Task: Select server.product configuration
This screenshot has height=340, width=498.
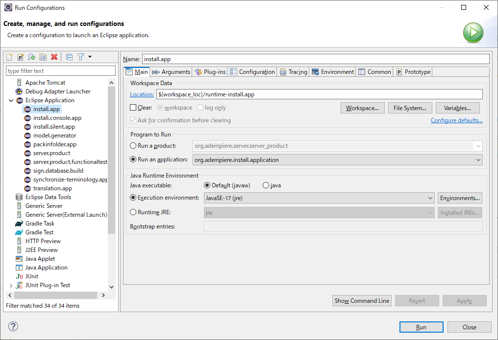Action: 51,153
